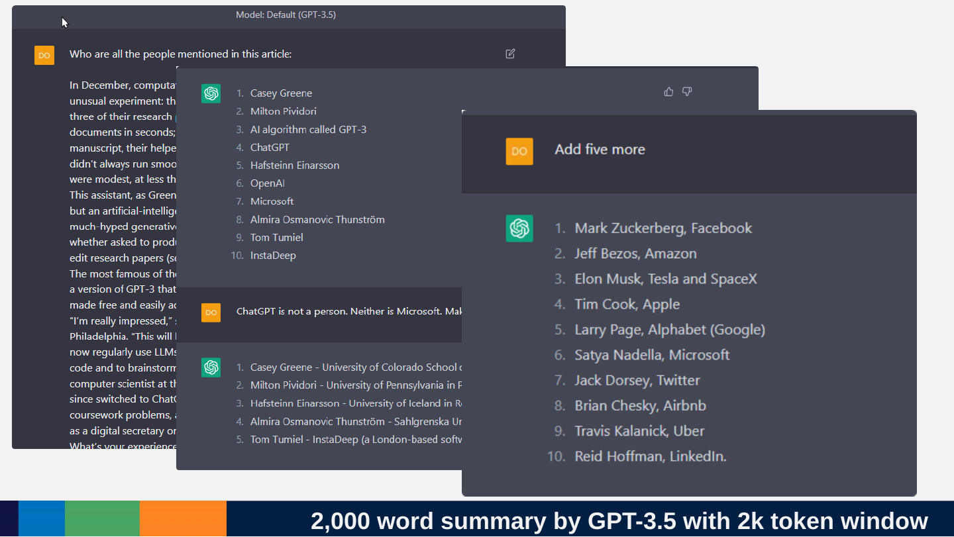Image resolution: width=954 pixels, height=537 pixels.
Task: Click "Mark Zuckerberg, Facebook" list entry
Action: point(663,228)
